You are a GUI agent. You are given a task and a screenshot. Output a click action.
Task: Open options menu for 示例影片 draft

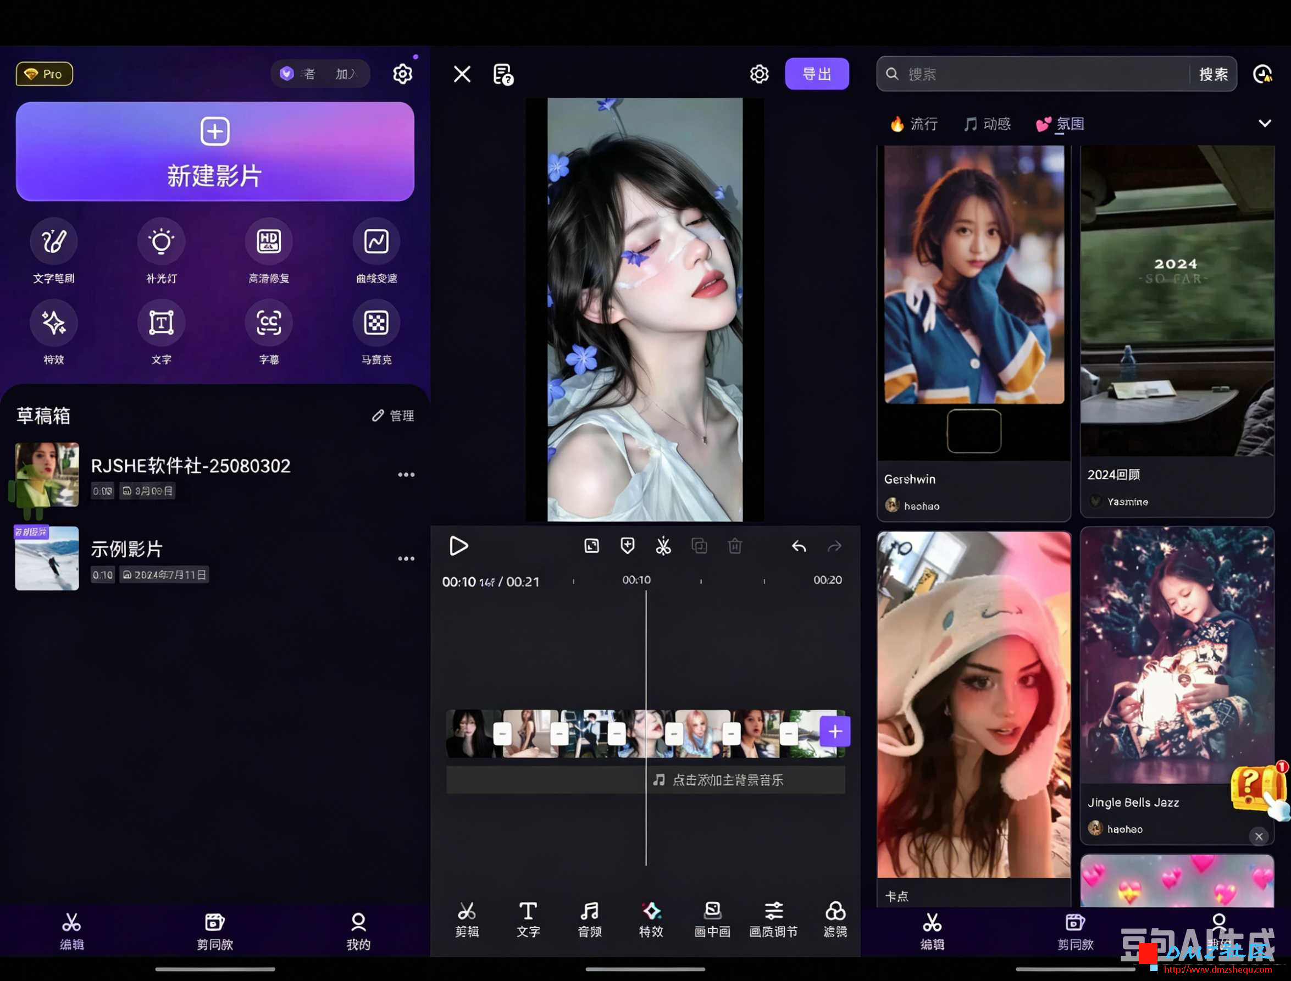pyautogui.click(x=406, y=559)
